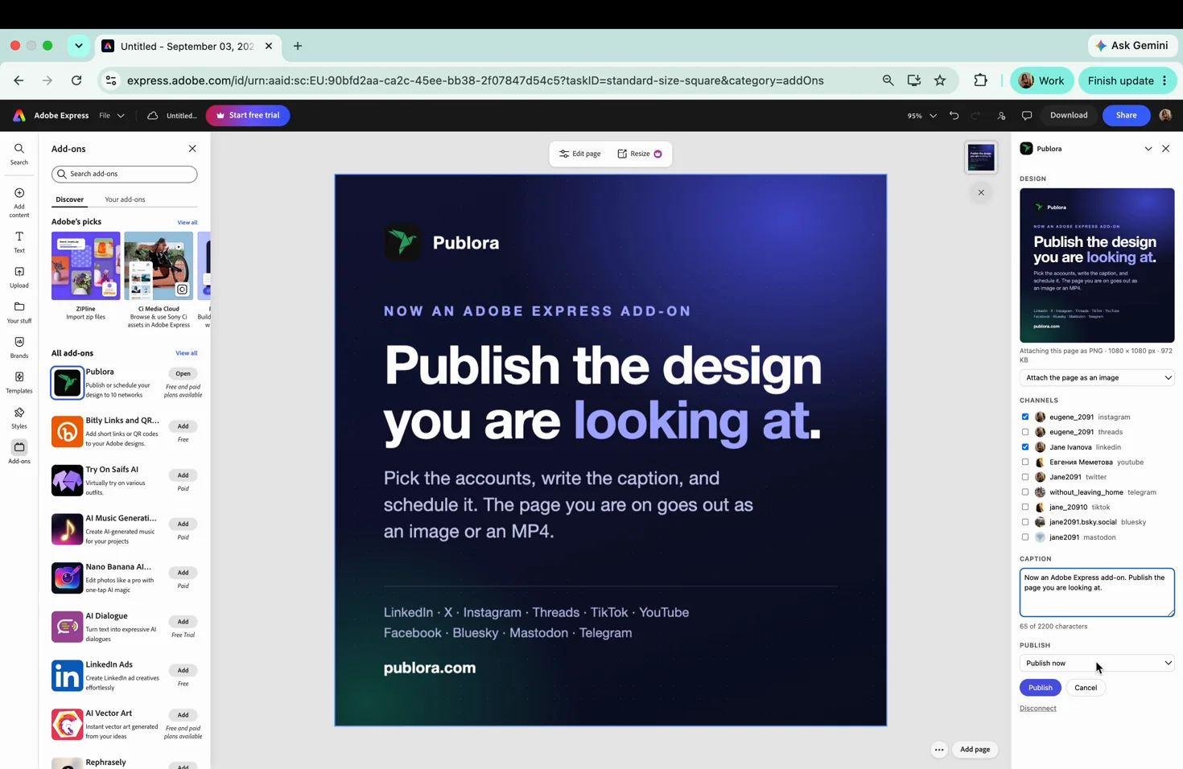1183x769 pixels.
Task: Check eugene_2091 threads channel
Action: coord(1025,432)
